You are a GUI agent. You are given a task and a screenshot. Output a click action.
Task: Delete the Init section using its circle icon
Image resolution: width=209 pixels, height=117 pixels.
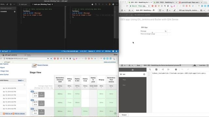click(x=144, y=74)
